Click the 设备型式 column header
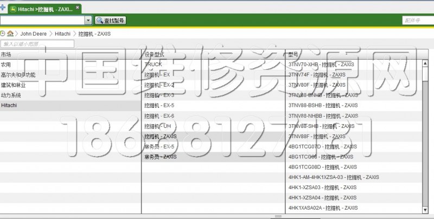Image resolution: width=434 pixels, height=219 pixels. (x=213, y=54)
